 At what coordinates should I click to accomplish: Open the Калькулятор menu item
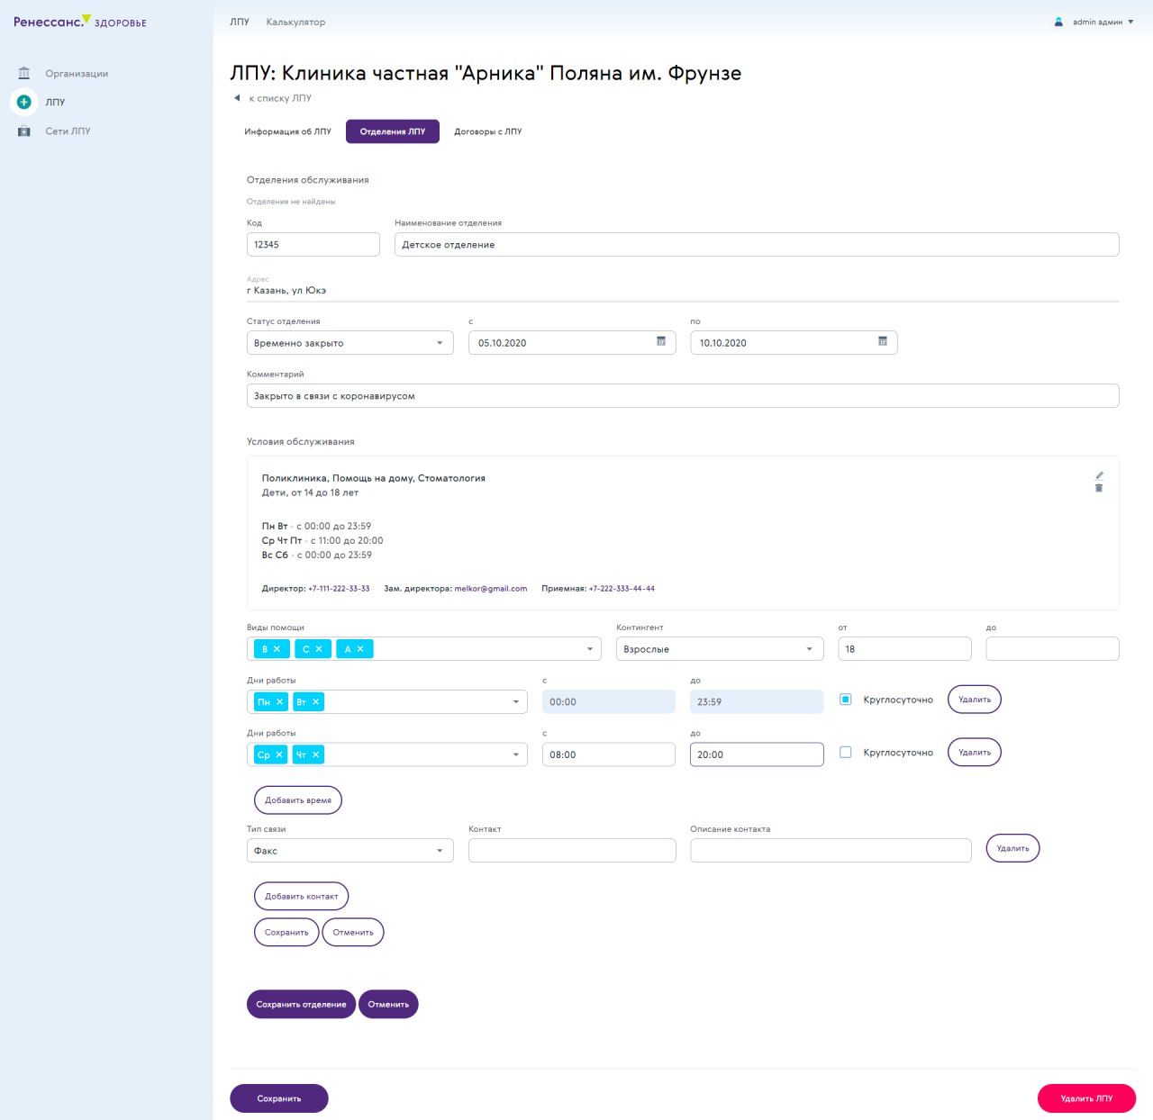tap(295, 22)
